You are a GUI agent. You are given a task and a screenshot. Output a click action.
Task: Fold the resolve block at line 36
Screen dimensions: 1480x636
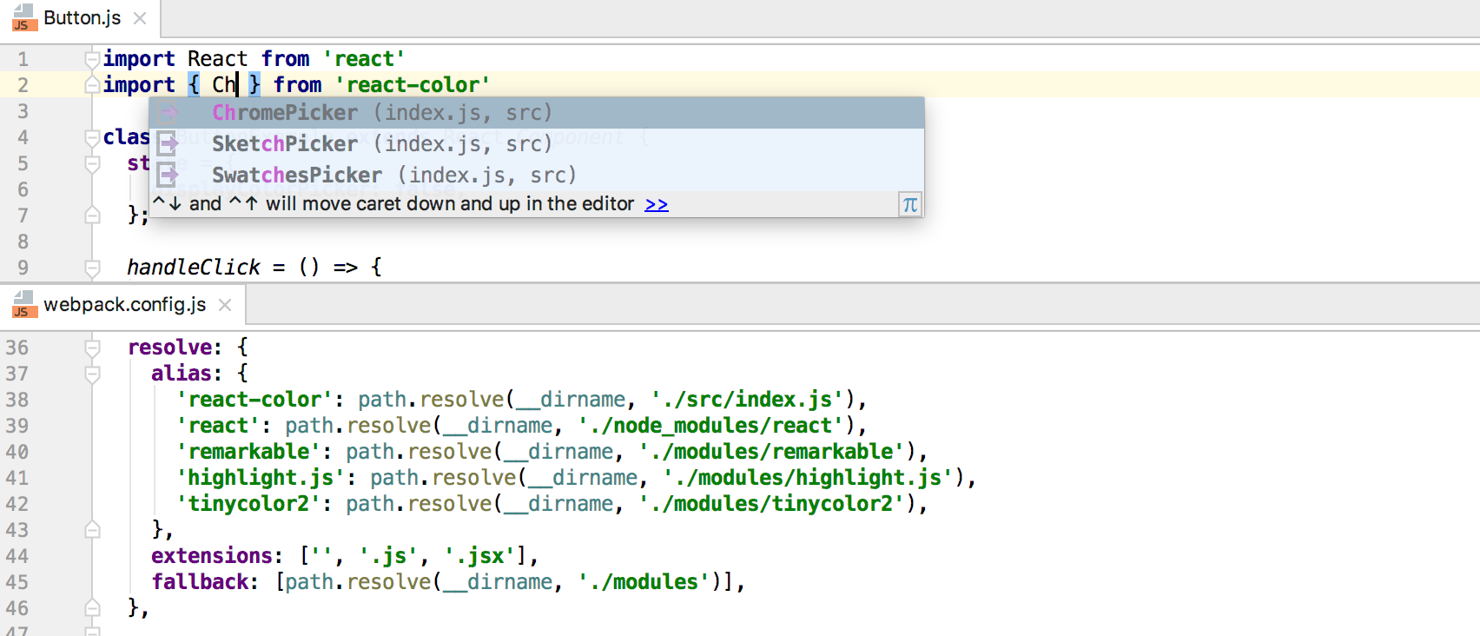coord(92,348)
